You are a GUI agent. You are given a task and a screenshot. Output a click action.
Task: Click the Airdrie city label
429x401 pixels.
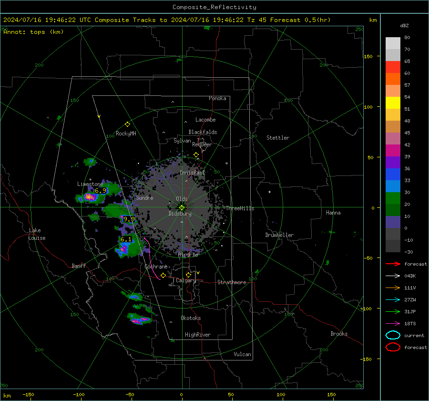(188, 255)
